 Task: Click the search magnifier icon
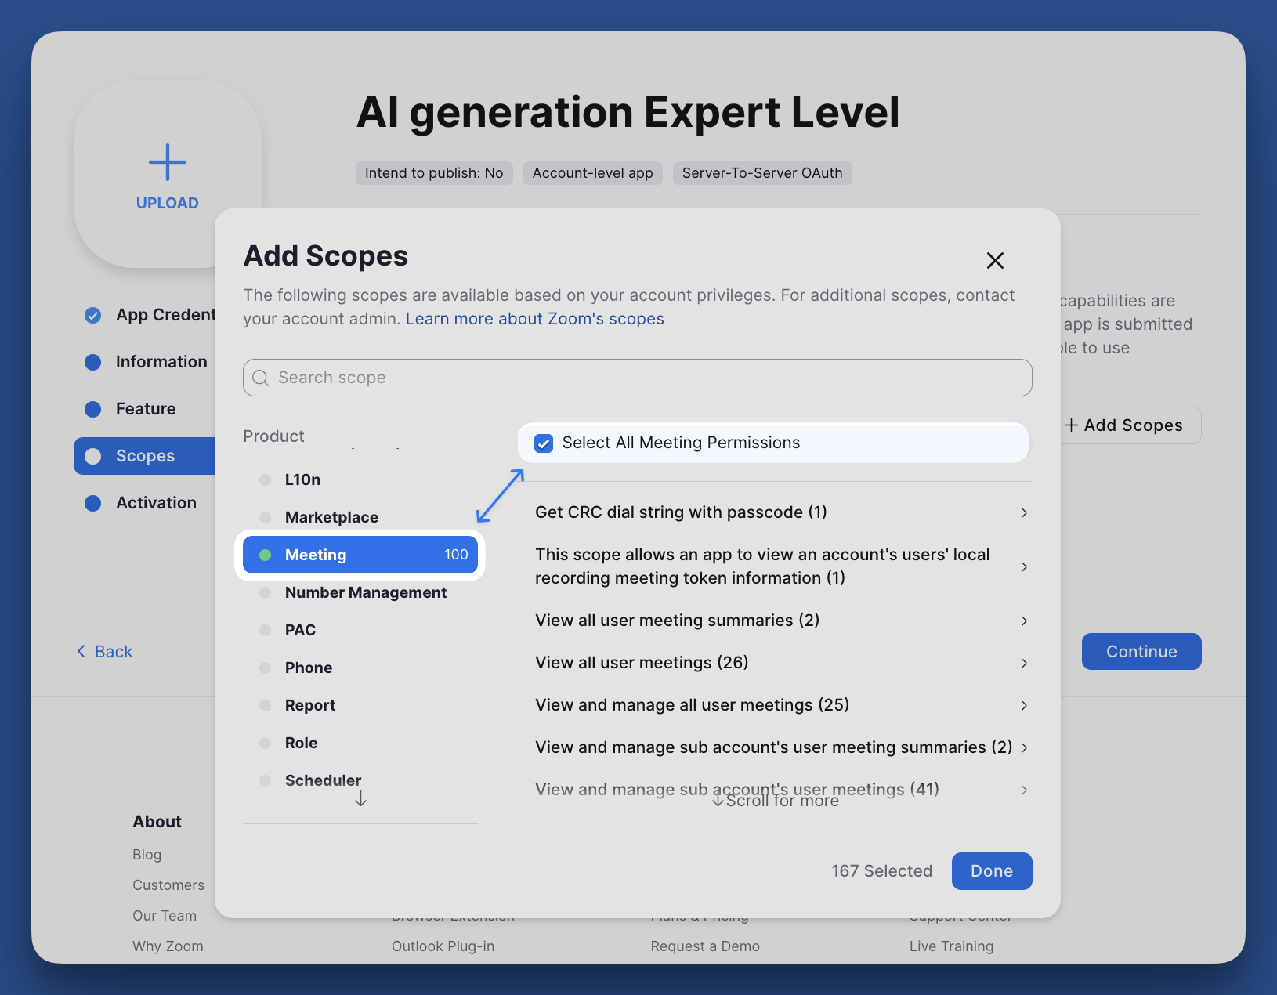pyautogui.click(x=261, y=378)
